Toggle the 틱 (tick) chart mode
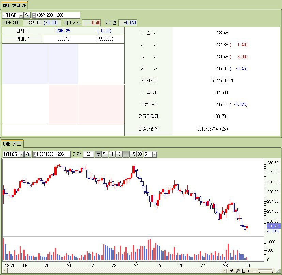The image size is (282, 275). click(105, 154)
